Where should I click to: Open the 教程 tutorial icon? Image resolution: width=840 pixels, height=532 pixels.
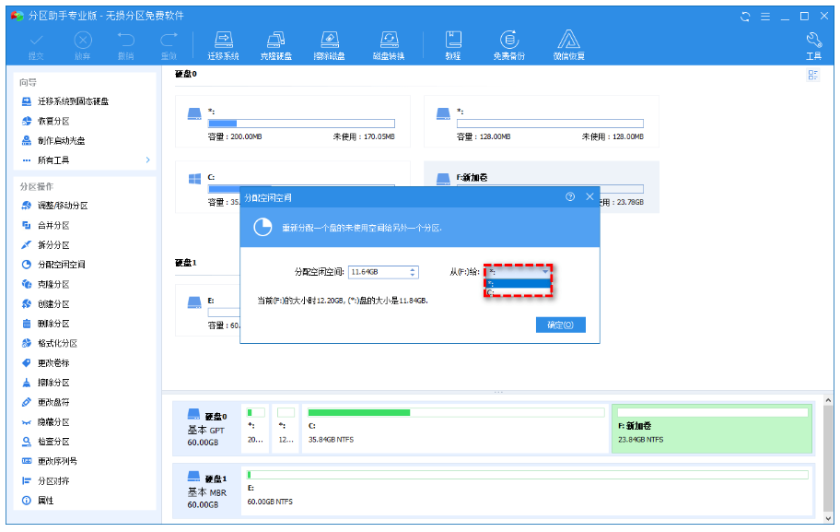click(453, 46)
